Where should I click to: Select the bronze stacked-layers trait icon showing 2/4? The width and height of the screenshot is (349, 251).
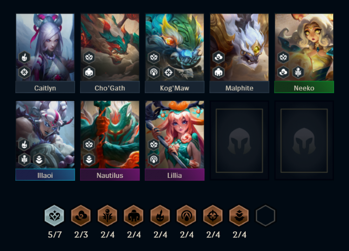(x=239, y=216)
